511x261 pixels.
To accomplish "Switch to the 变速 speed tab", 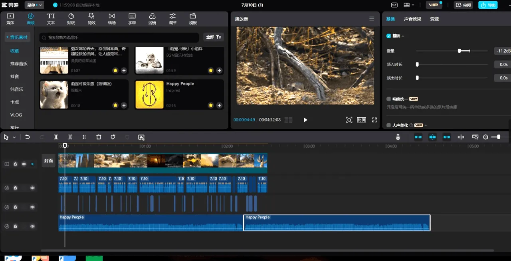I will (x=434, y=19).
